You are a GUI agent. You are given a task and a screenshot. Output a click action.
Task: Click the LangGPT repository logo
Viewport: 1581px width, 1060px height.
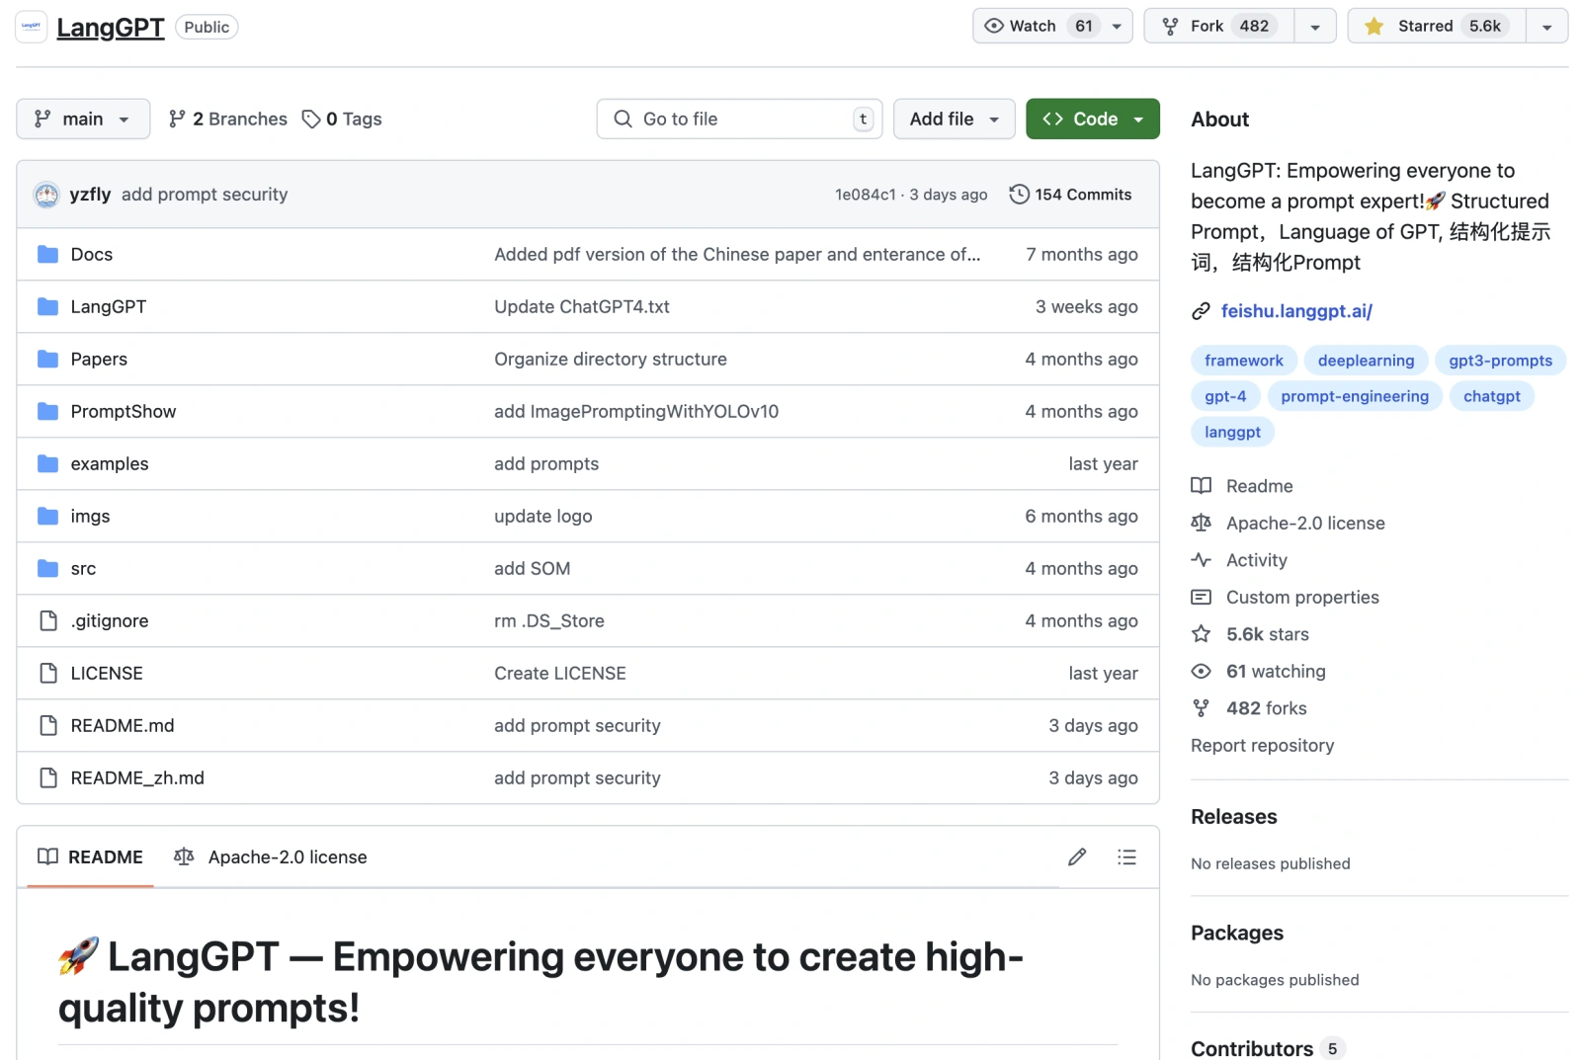point(32,27)
